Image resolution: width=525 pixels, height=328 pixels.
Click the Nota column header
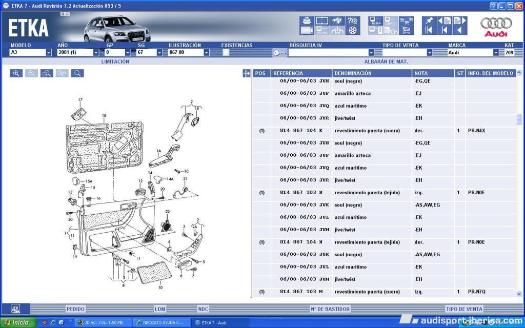tap(433, 73)
